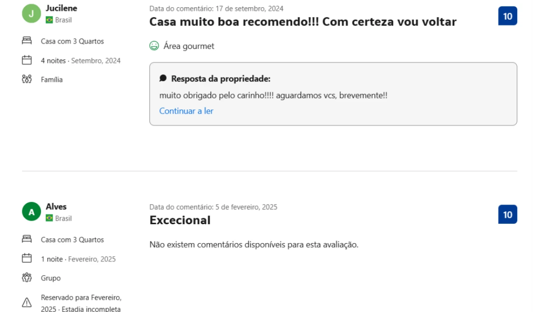
Task: Click the smiley face beside Área gourmet
Action: (x=154, y=46)
